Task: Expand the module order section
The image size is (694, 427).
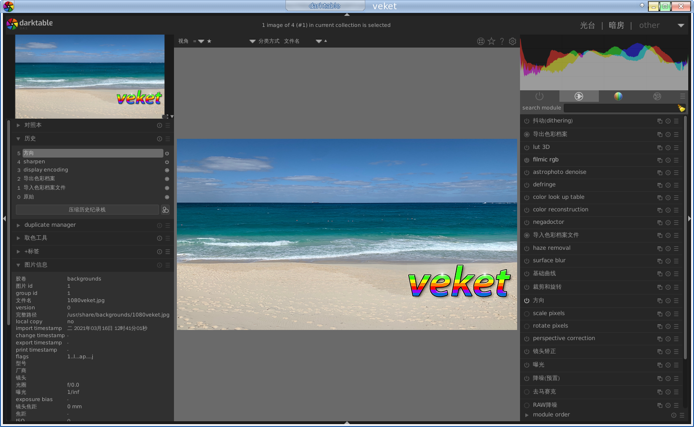Action: click(x=527, y=415)
